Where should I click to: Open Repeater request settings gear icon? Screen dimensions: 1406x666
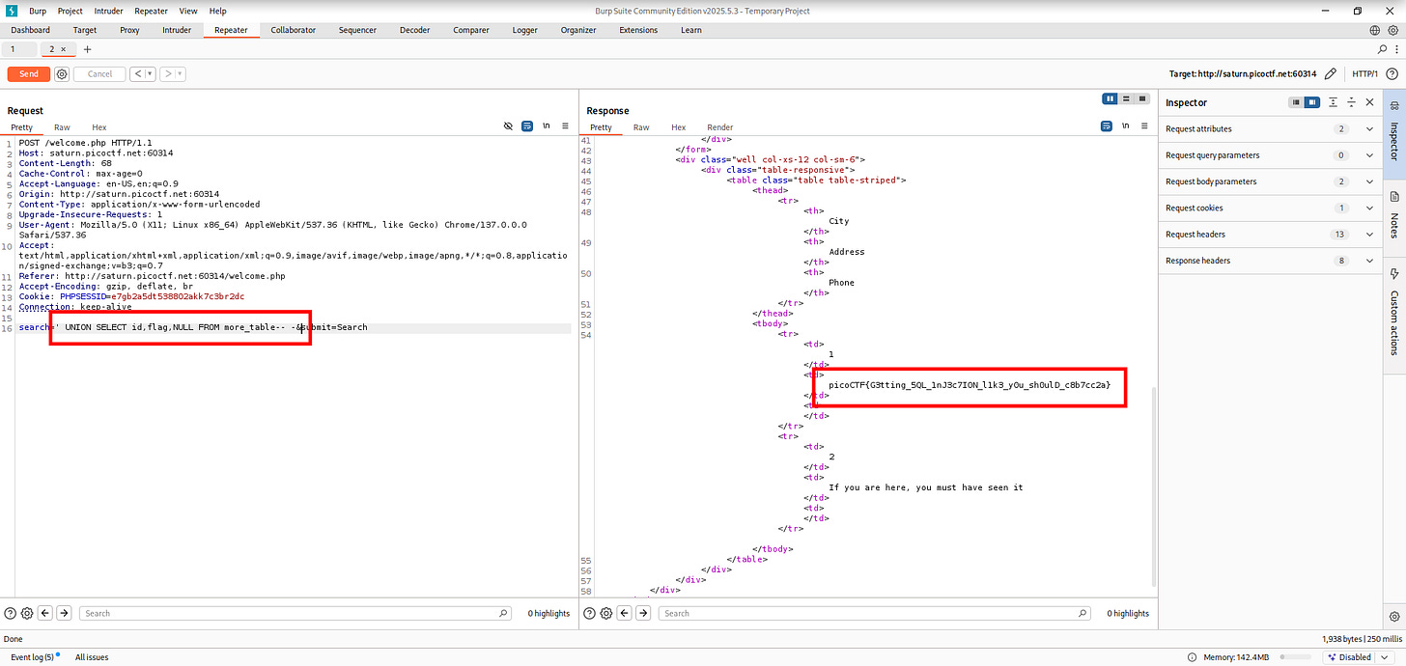coord(63,73)
